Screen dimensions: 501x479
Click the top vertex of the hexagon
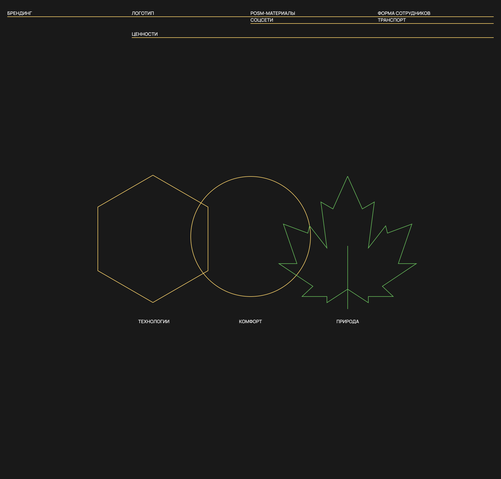coord(153,175)
